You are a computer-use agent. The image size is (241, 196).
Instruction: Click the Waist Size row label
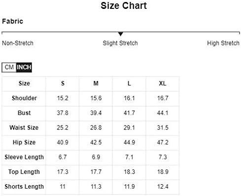(x=24, y=128)
